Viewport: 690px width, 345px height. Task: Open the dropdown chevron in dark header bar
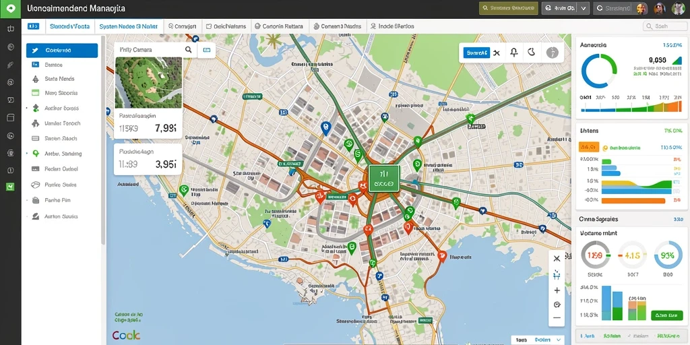pyautogui.click(x=584, y=8)
